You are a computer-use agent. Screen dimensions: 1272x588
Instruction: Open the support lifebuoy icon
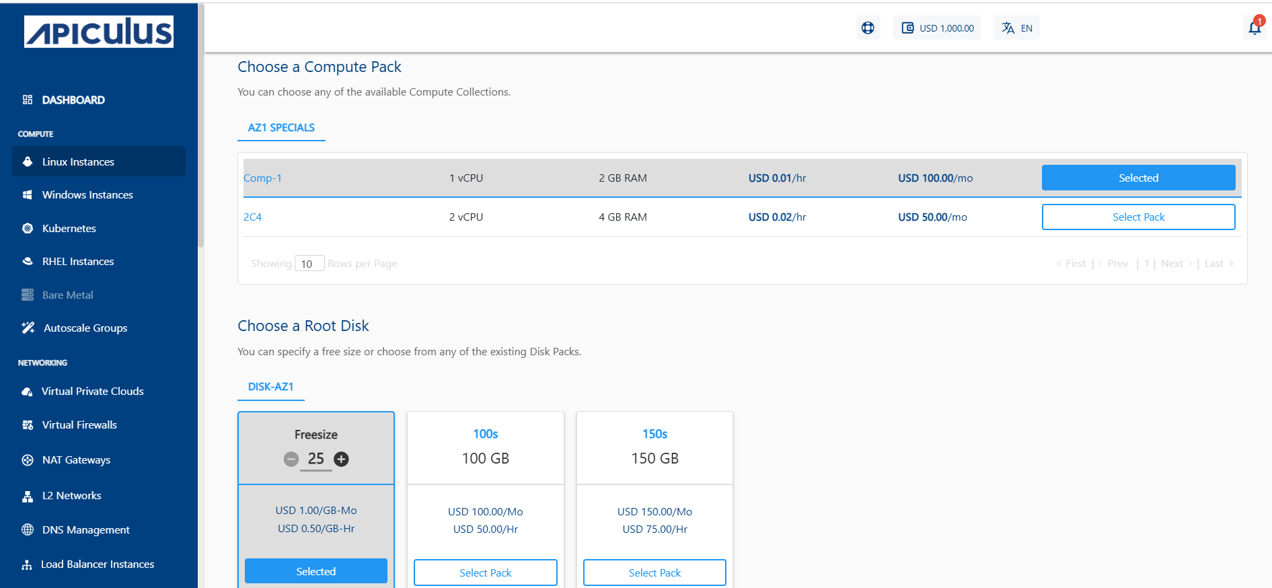(868, 28)
